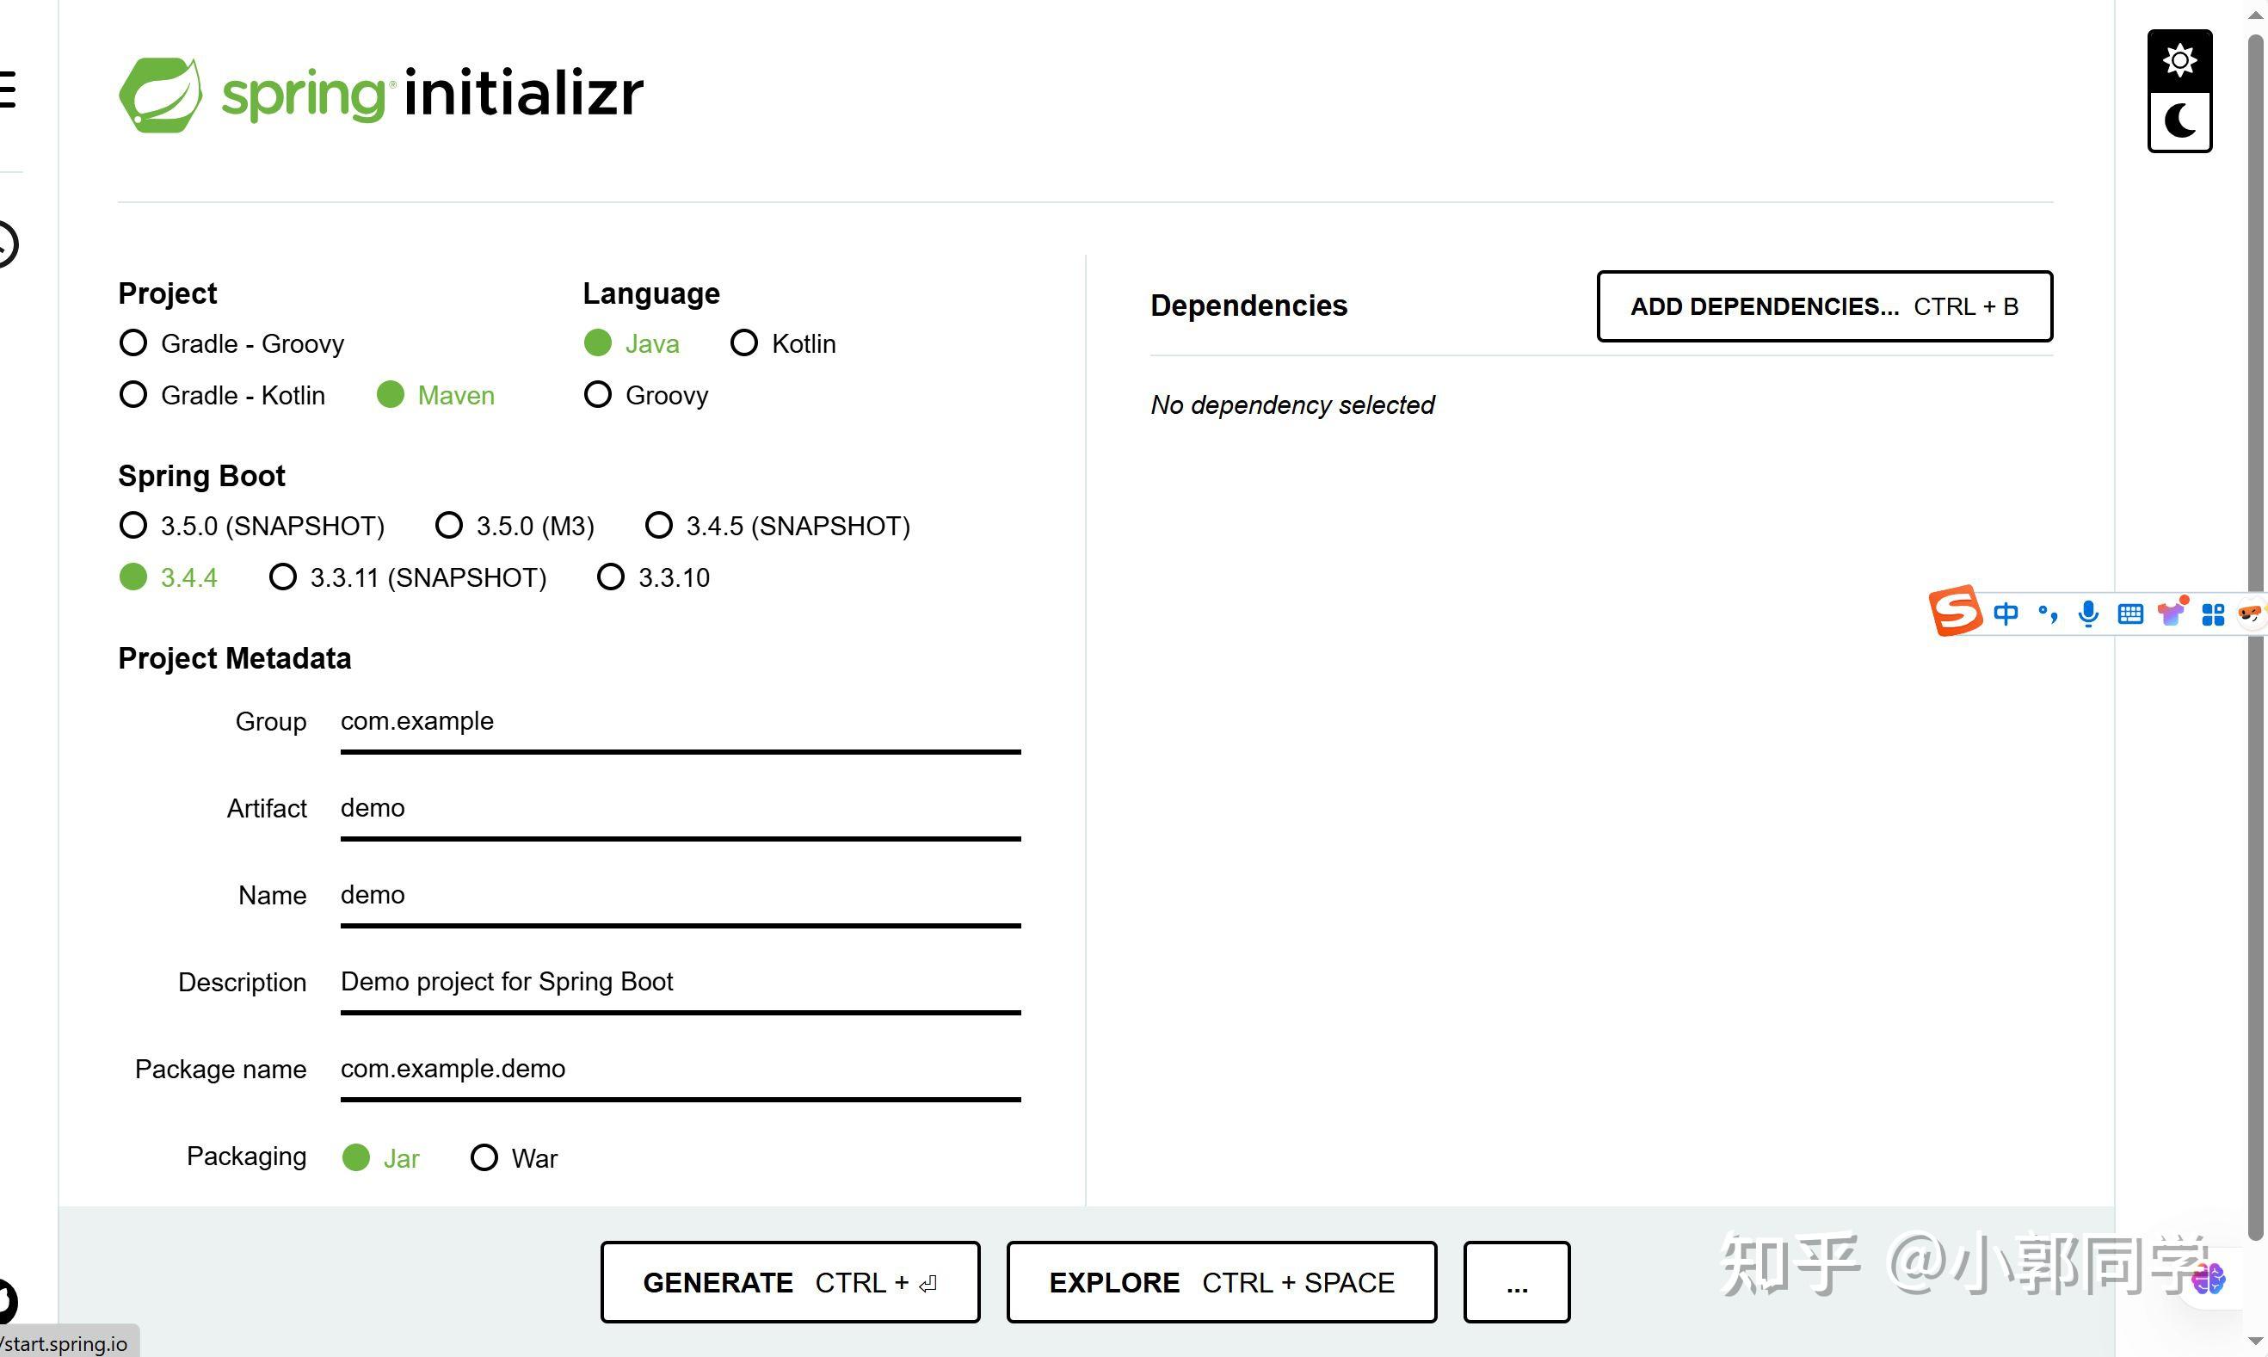Click the page scrollbar down arrow

point(2256,1341)
